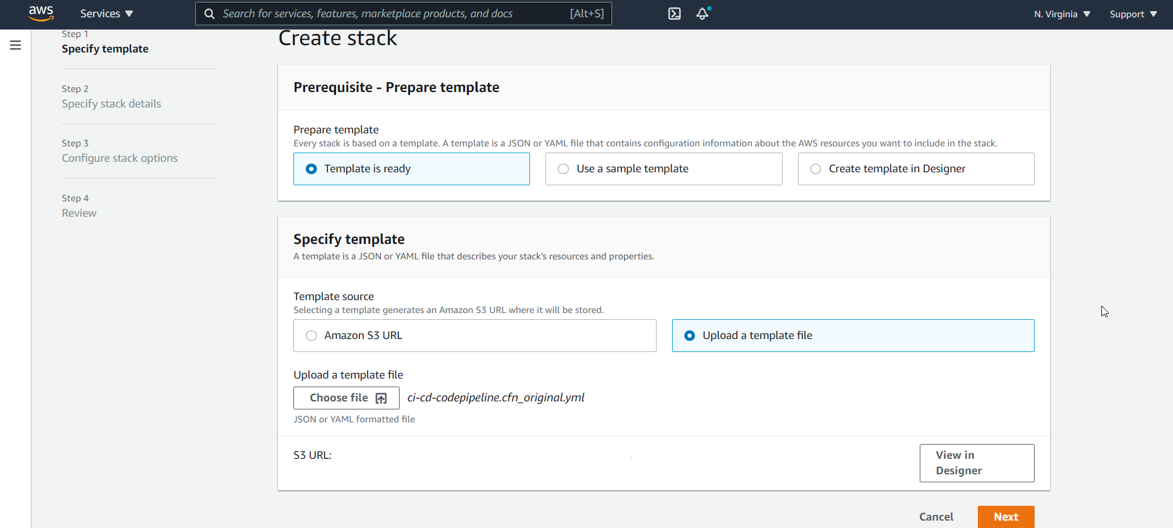Screen dimensions: 1173x528
Task: Click the AWS logo home icon
Action: click(x=41, y=13)
